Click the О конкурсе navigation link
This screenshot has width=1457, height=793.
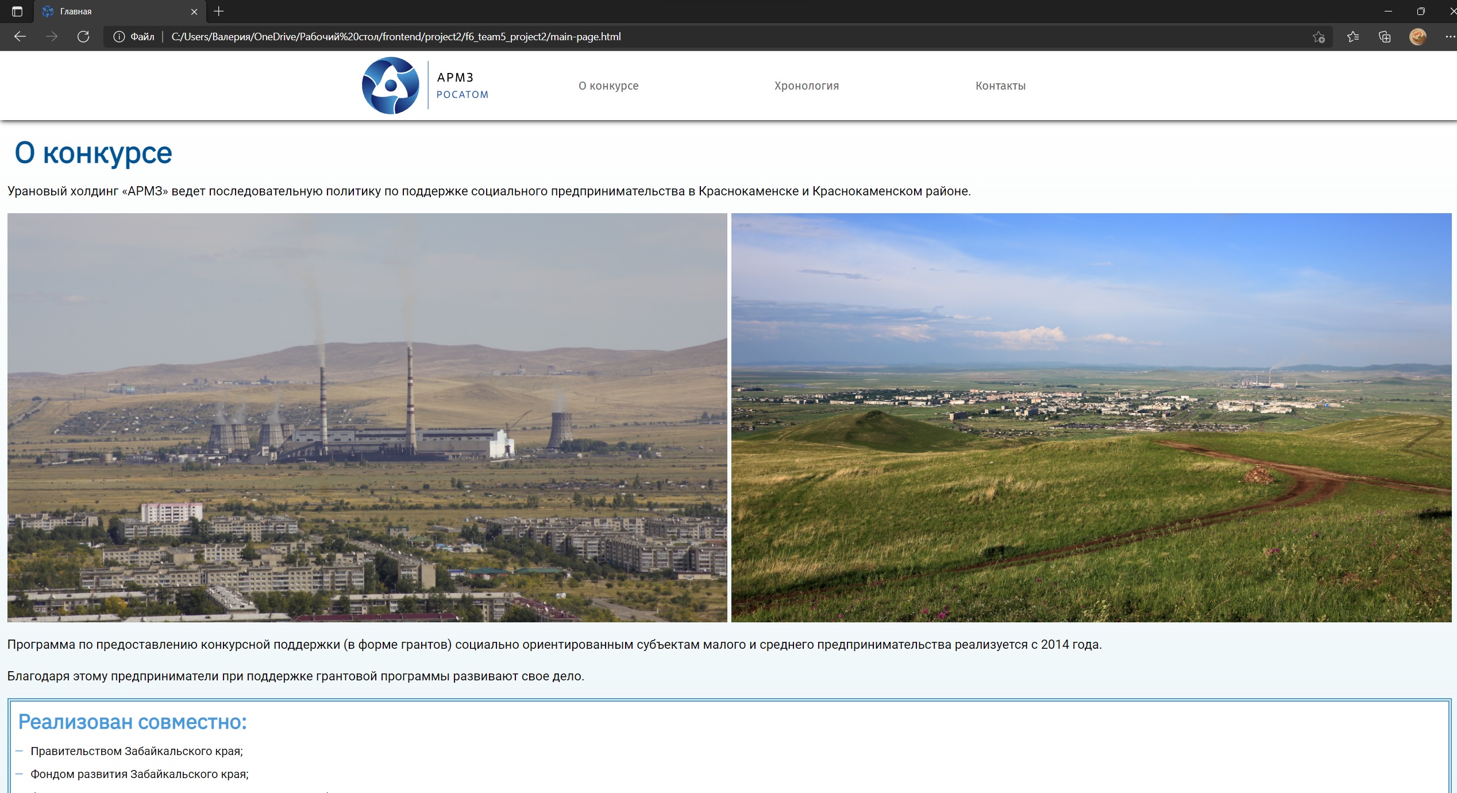click(x=608, y=86)
